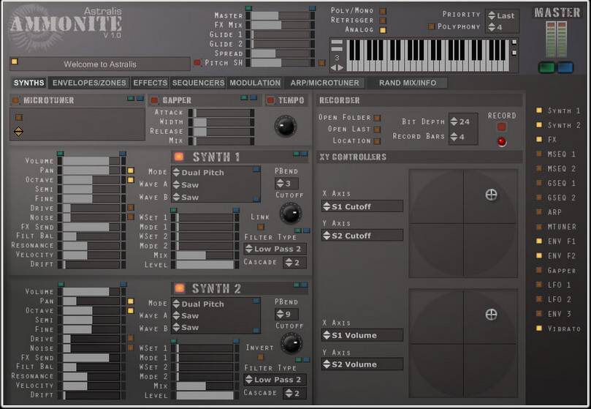Switch to the Envelopes/Zones tab
This screenshot has height=409, width=591.
pyautogui.click(x=89, y=83)
